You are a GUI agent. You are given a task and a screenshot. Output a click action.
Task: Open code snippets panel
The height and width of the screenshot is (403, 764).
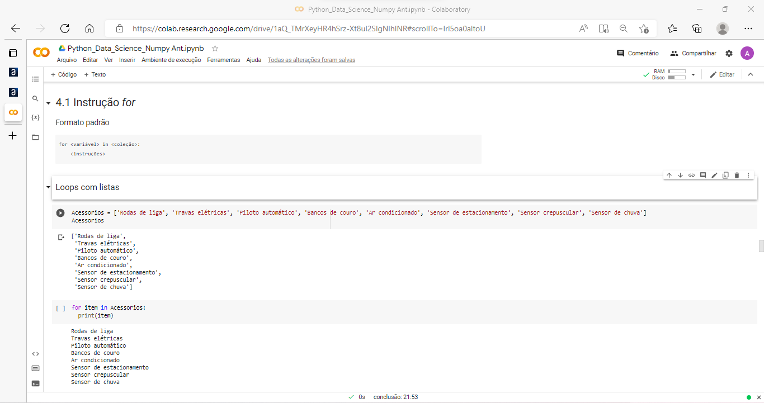[35, 354]
